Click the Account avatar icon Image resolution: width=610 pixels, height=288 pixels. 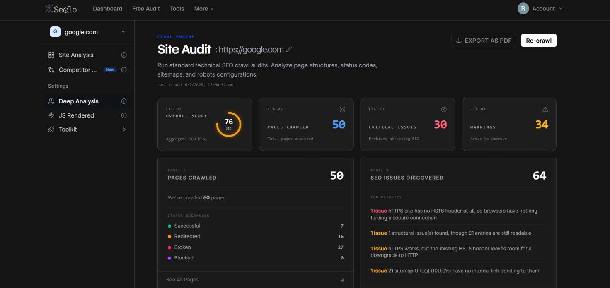[x=523, y=9]
